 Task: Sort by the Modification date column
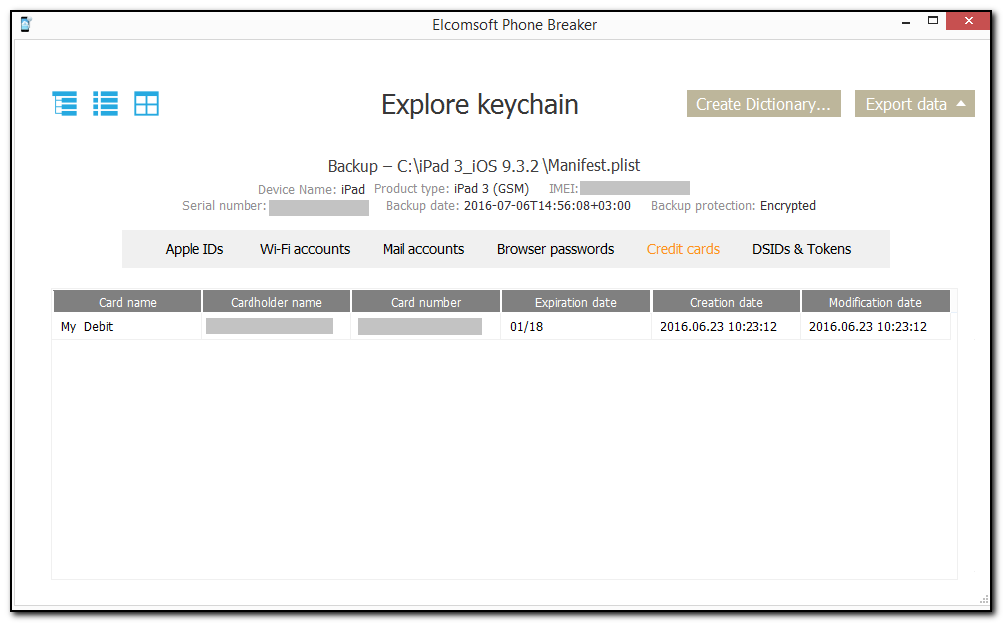(875, 301)
